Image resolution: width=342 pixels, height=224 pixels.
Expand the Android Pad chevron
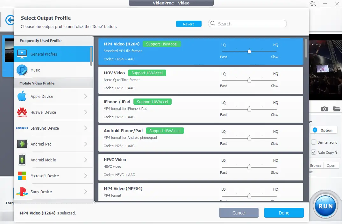pyautogui.click(x=86, y=144)
